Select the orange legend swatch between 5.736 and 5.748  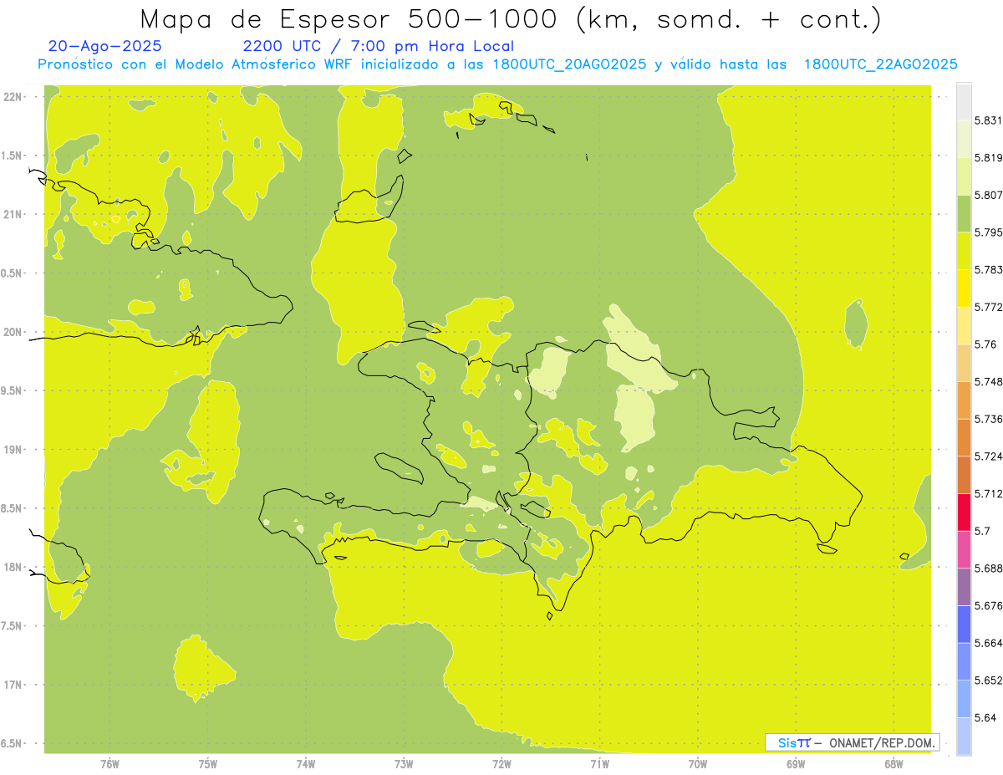[964, 400]
